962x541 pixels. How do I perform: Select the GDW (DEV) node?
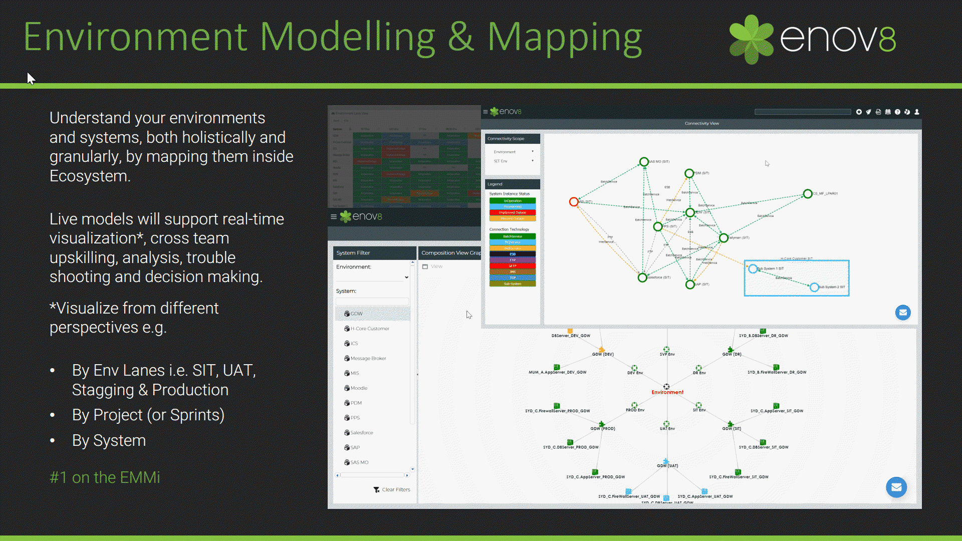602,350
